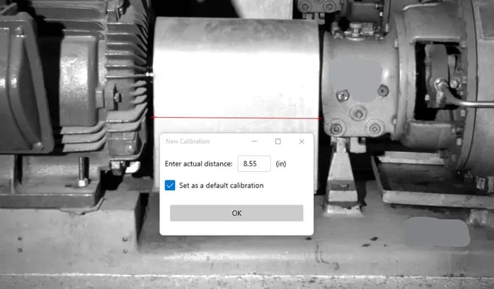This screenshot has height=289, width=494.
Task: Click the 'Enter actual distance:' label
Action: pyautogui.click(x=198, y=164)
